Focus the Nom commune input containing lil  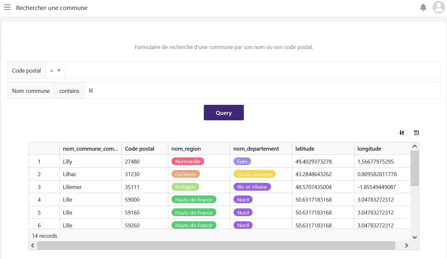(262, 91)
